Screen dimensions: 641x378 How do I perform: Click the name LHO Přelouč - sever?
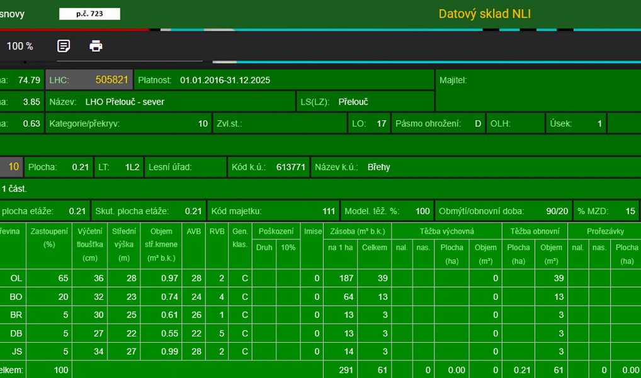pos(125,102)
